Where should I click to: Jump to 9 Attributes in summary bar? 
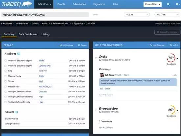pos(7,24)
